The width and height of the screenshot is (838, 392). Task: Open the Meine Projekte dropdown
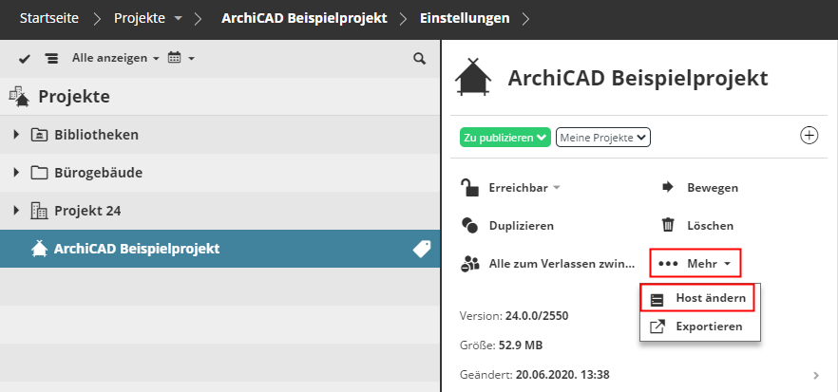click(x=602, y=138)
